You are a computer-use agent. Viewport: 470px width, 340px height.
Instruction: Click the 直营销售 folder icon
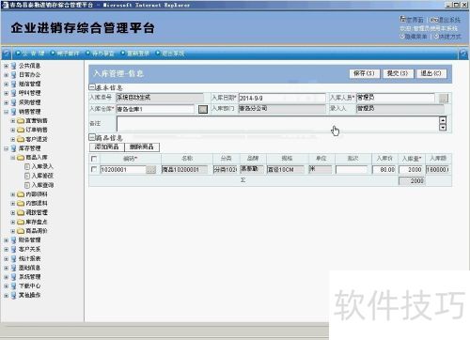click(x=21, y=121)
